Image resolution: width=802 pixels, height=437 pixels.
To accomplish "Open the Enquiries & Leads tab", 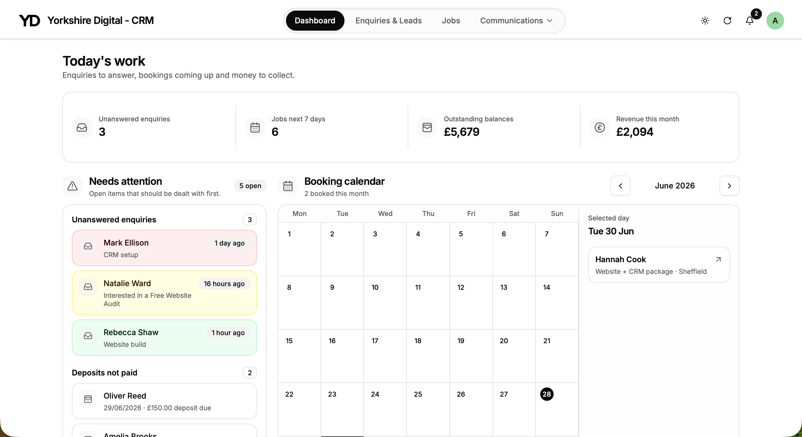I will point(388,21).
